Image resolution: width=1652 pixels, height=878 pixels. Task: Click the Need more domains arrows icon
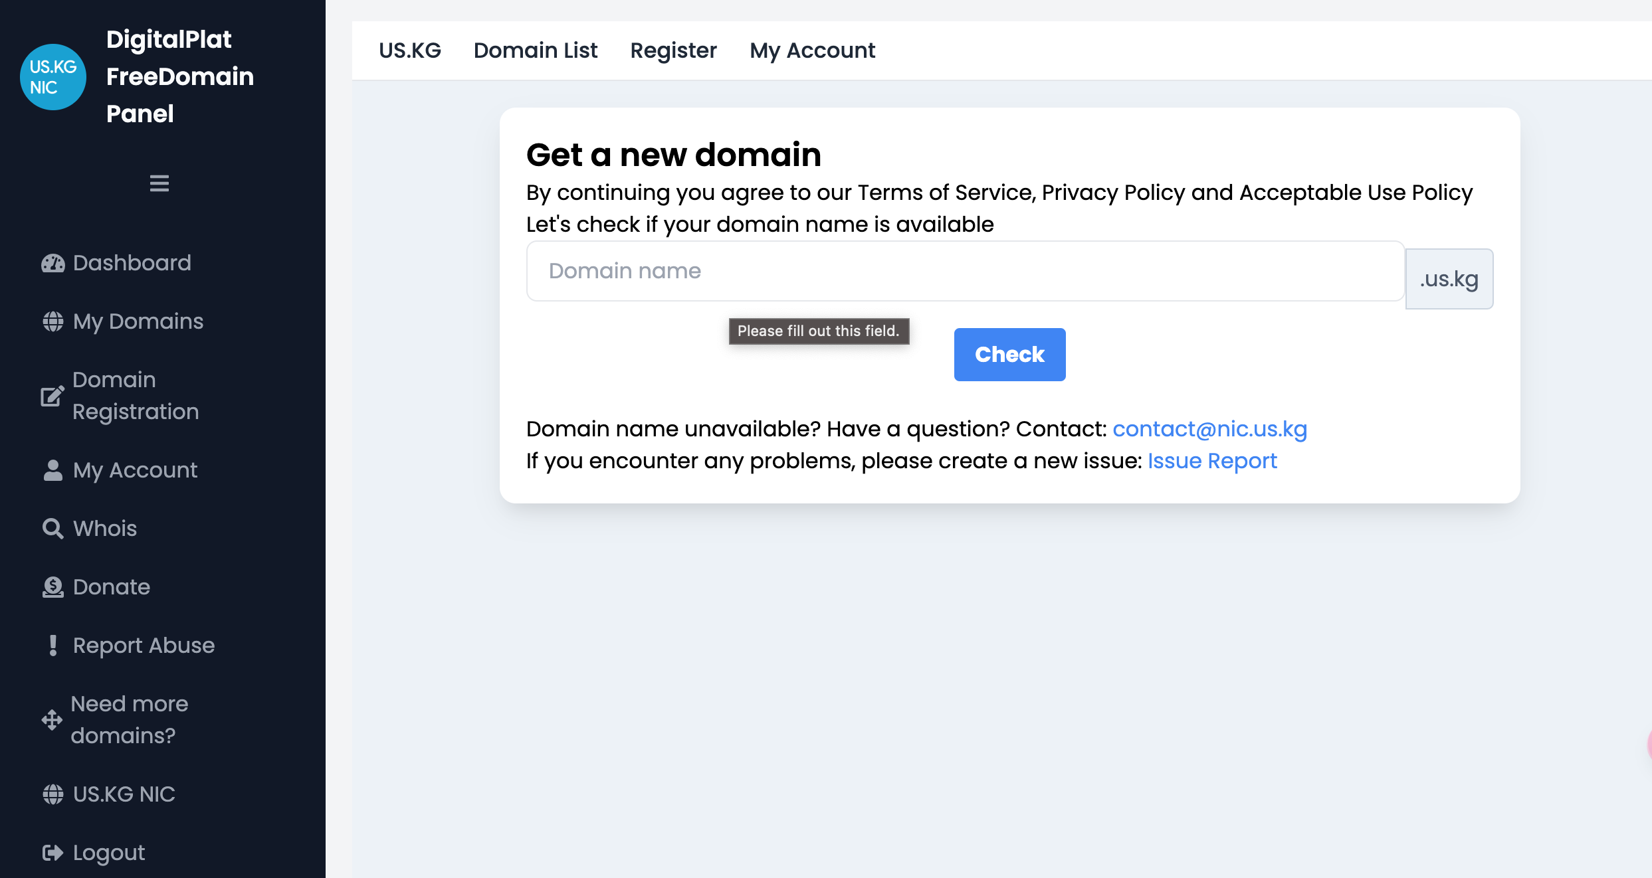[52, 720]
